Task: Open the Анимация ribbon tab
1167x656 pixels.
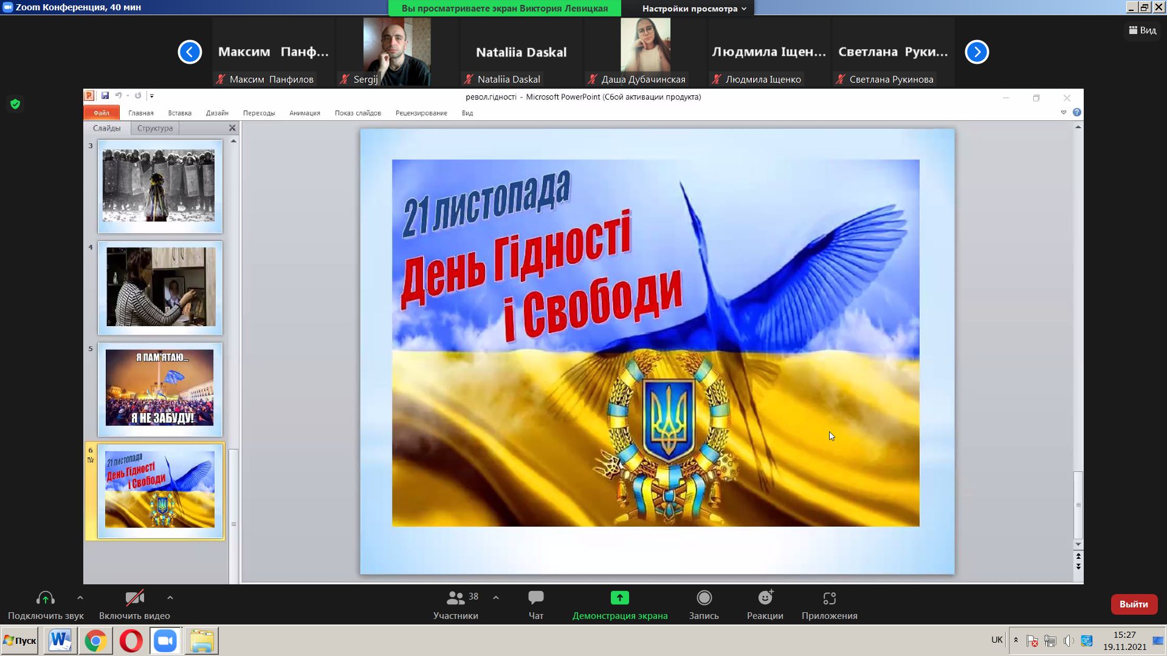Action: 305,113
